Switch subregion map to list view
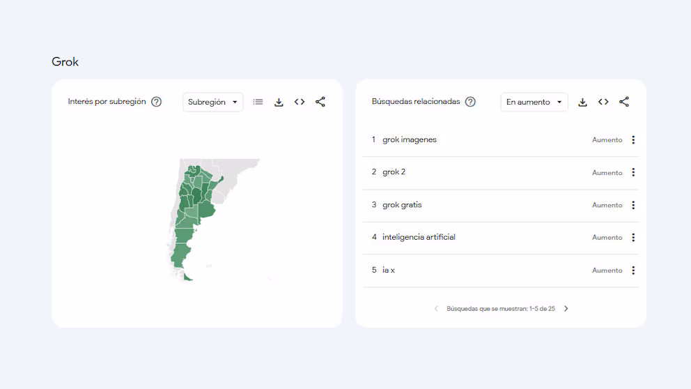This screenshot has height=389, width=691. [258, 102]
